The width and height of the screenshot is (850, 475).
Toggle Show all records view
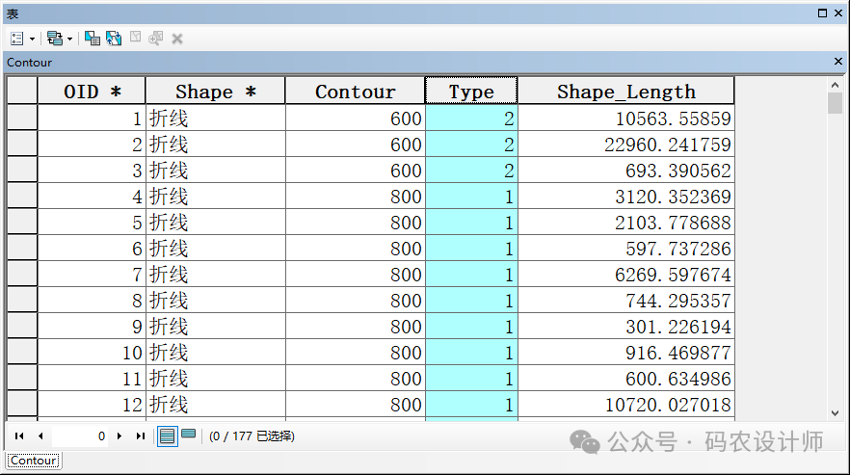click(168, 436)
